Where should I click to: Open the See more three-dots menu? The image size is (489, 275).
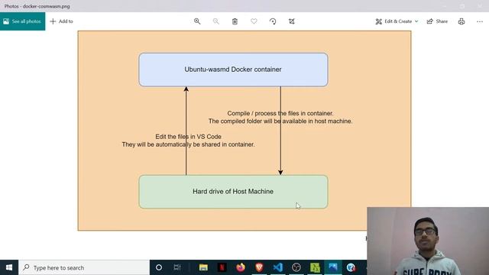click(x=480, y=21)
